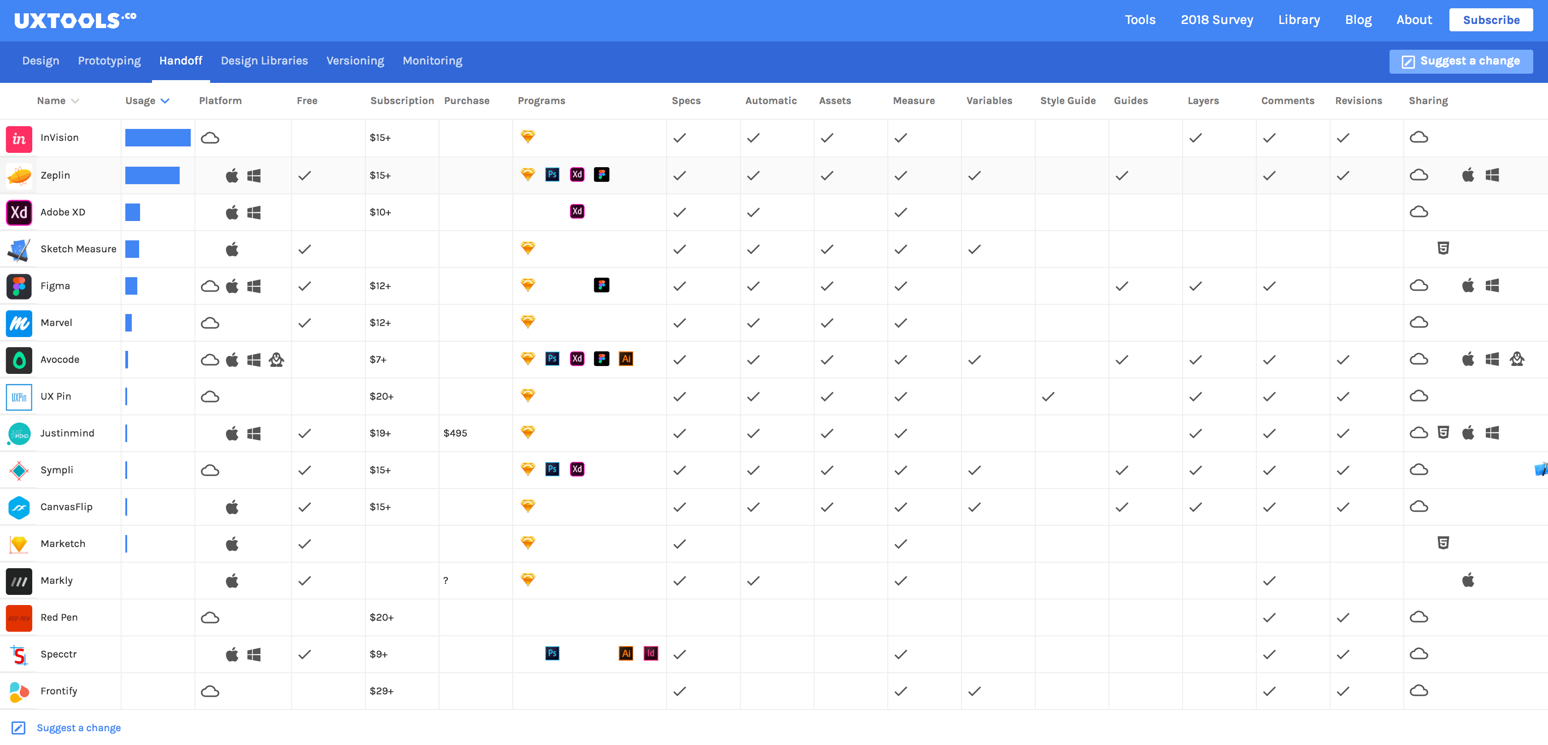Viewport: 1548px width, 745px height.
Task: Click the Revisions column header
Action: pyautogui.click(x=1358, y=101)
